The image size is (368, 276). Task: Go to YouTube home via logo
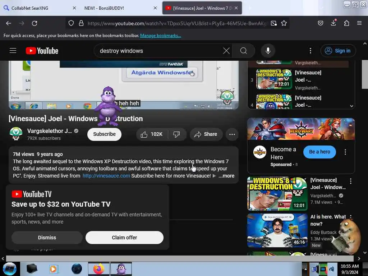click(42, 51)
